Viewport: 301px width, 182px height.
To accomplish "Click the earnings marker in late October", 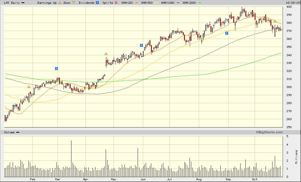I will coord(275,21).
